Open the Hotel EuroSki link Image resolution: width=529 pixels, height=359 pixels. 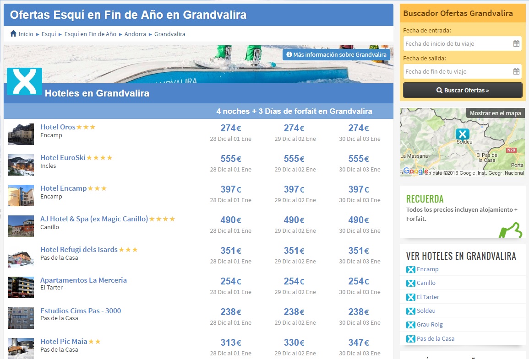point(63,158)
